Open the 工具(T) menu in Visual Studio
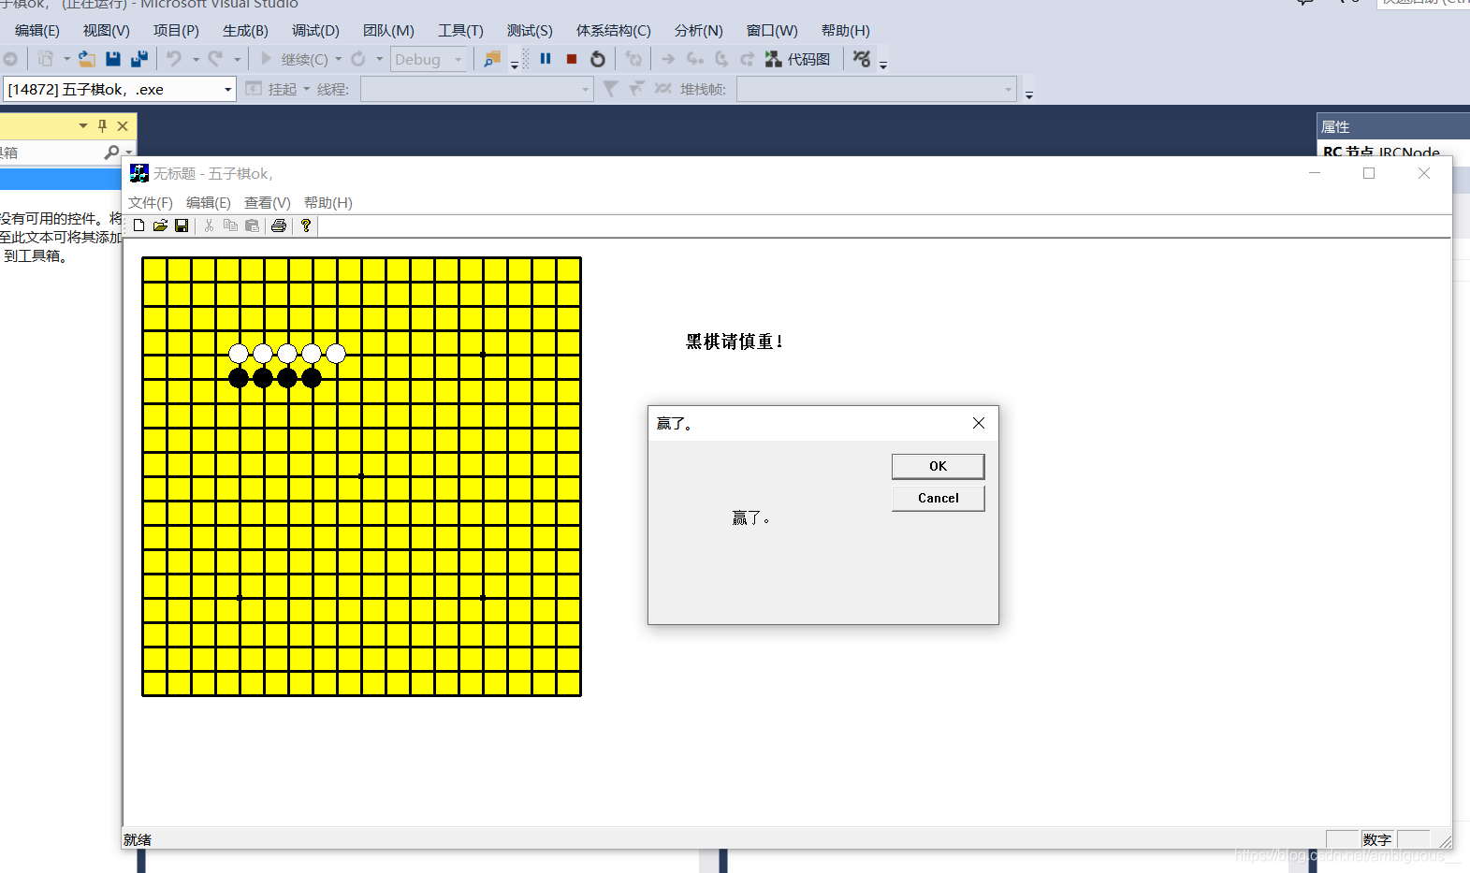 click(x=460, y=31)
